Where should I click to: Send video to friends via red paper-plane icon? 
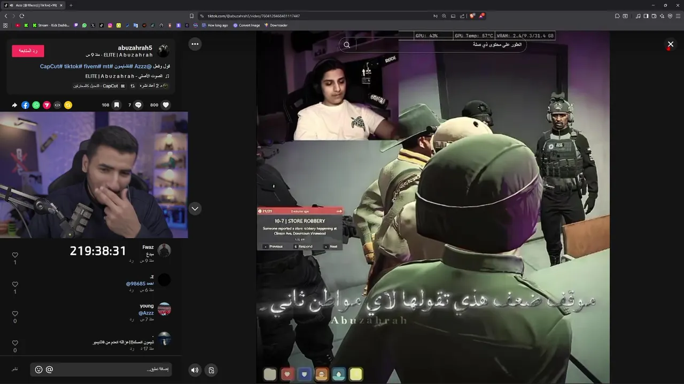[x=46, y=105]
